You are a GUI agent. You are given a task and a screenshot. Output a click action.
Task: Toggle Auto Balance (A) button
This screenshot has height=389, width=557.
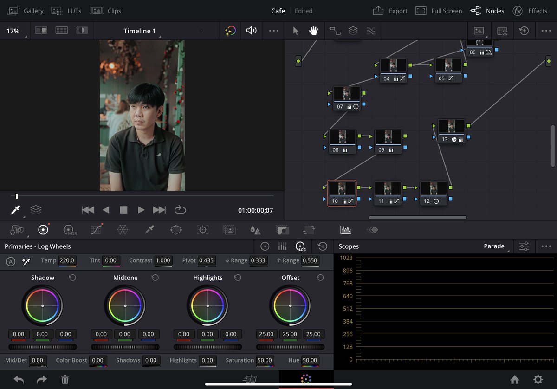point(11,261)
